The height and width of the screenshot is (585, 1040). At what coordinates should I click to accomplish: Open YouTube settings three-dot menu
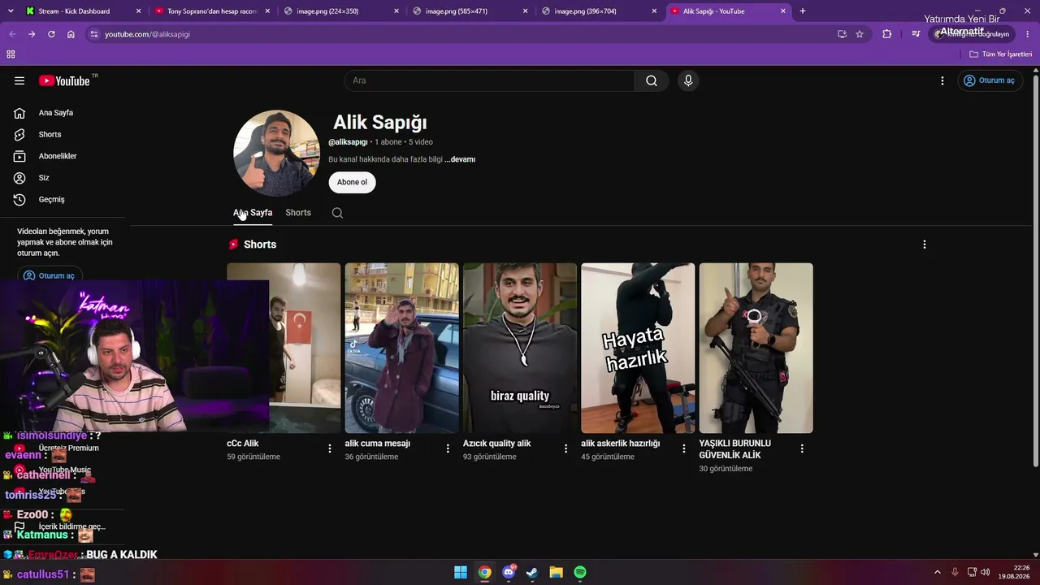point(942,80)
